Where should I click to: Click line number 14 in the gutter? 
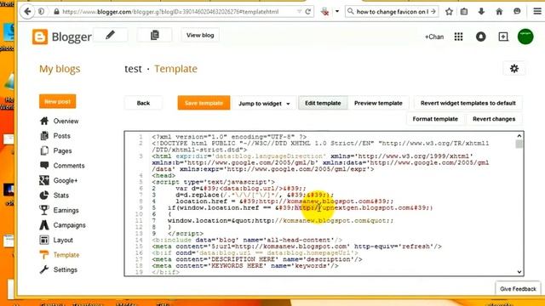(139, 240)
